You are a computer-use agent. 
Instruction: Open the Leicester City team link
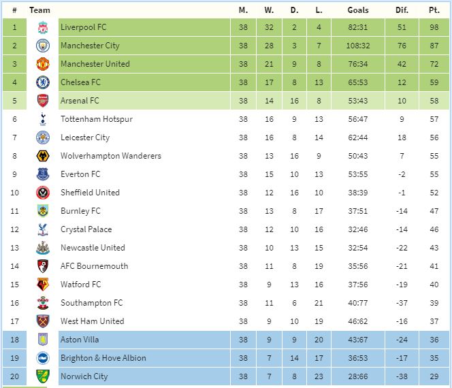85,138
